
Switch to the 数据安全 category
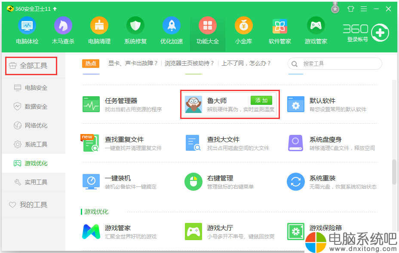[x=34, y=107]
